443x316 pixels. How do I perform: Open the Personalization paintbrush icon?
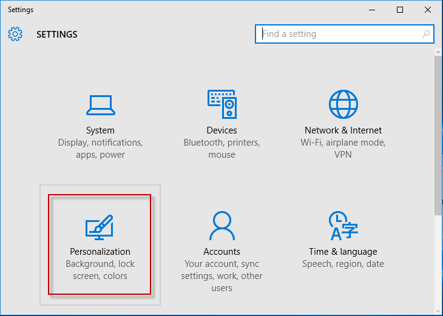pos(99,227)
